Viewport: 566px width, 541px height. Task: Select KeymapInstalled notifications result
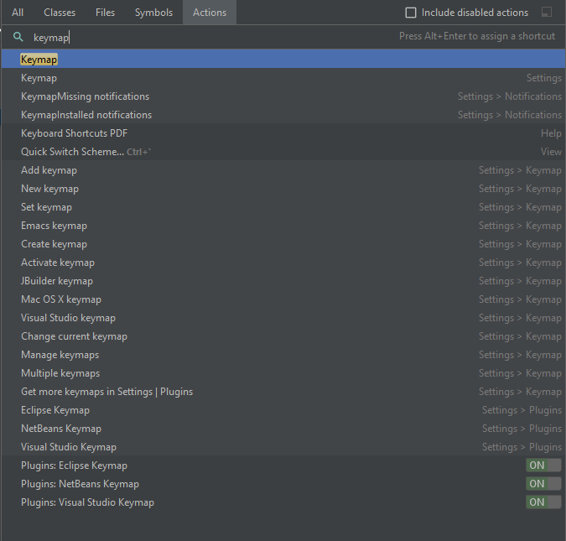tap(283, 114)
